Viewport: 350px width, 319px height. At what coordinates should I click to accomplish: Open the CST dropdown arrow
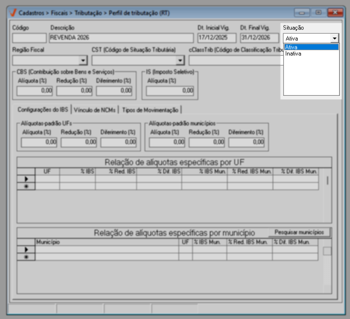[x=180, y=60]
